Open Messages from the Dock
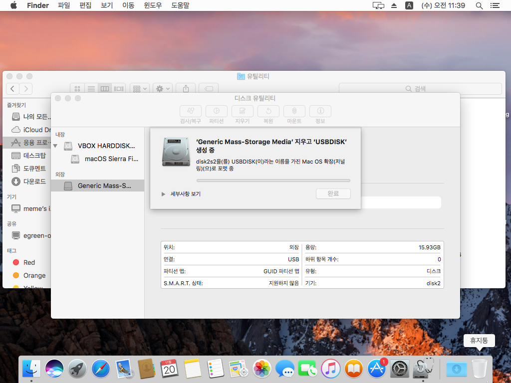The width and height of the screenshot is (511, 383). point(285,369)
